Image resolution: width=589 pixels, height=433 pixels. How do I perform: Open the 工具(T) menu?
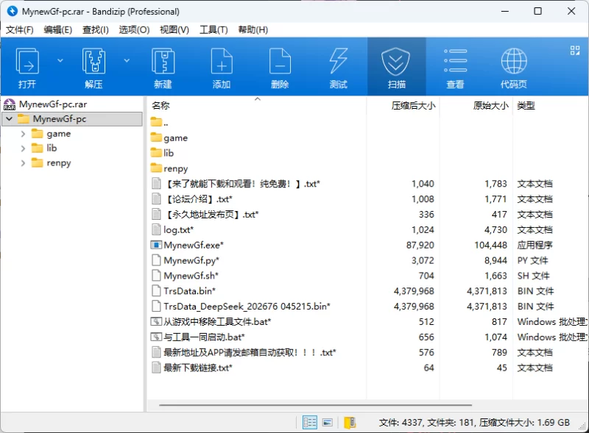pyautogui.click(x=214, y=29)
